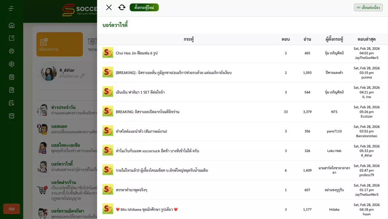Open the Mio Ishikawa ชุดนักศึกษา thread
This screenshot has width=388, height=219.
(x=147, y=210)
